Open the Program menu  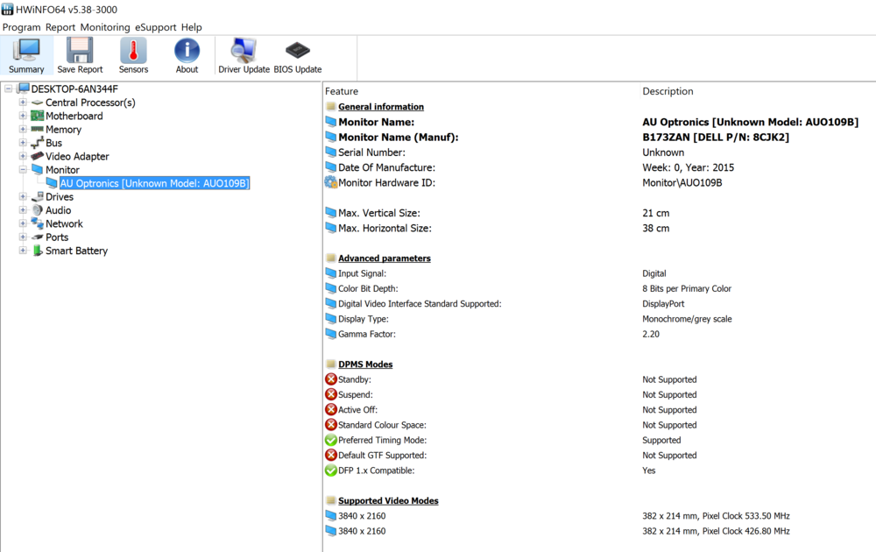click(x=22, y=27)
